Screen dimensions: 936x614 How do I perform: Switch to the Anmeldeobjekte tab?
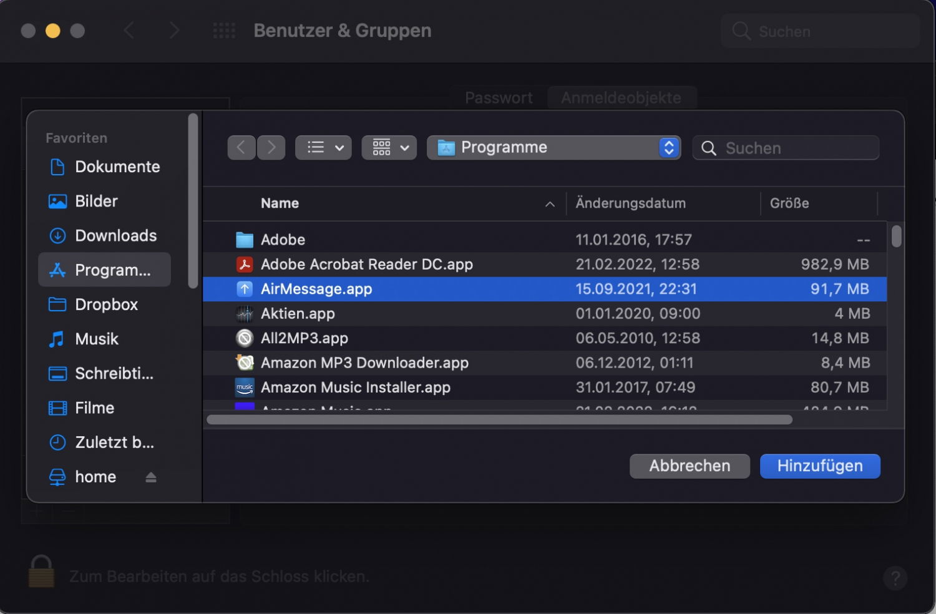[622, 98]
